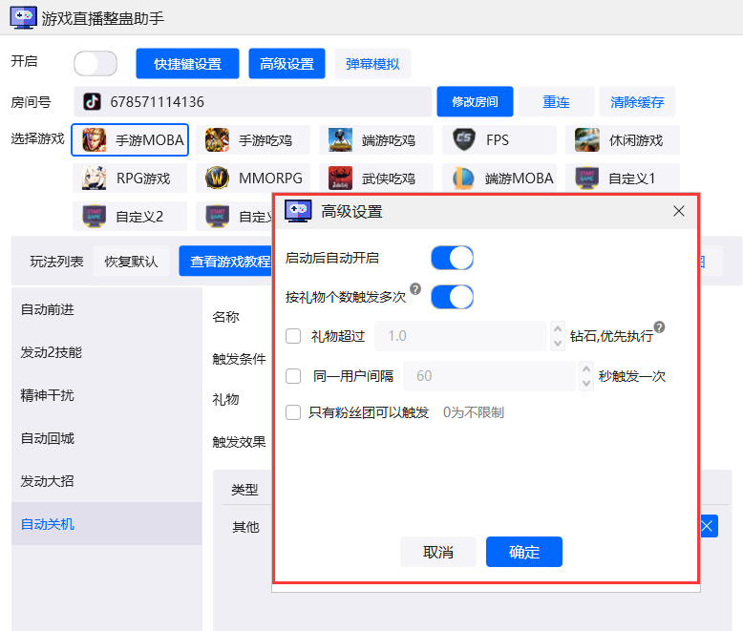Viewport: 743px width, 631px height.
Task: Pick the FPS game icon
Action: point(463,140)
